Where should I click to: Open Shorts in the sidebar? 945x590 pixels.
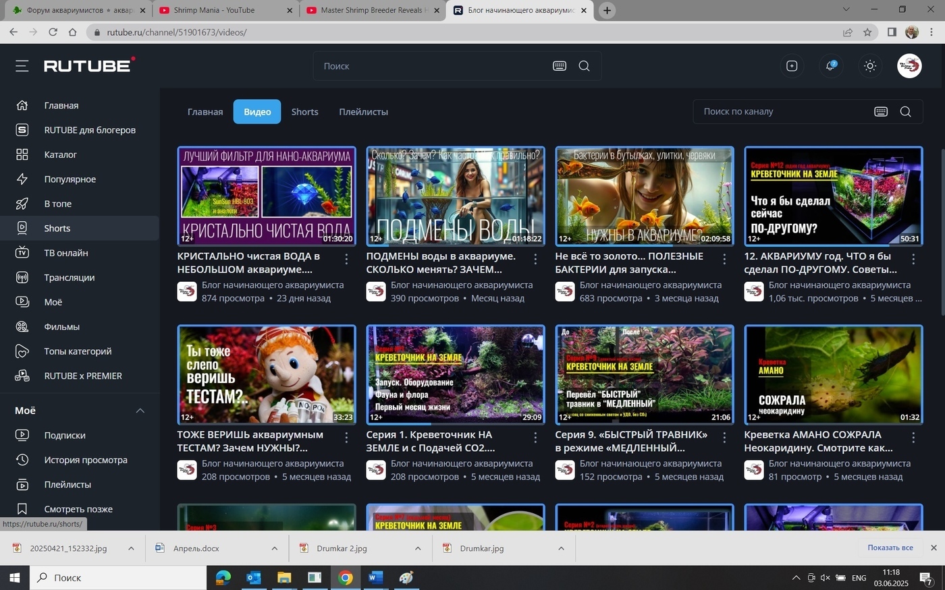[80, 228]
